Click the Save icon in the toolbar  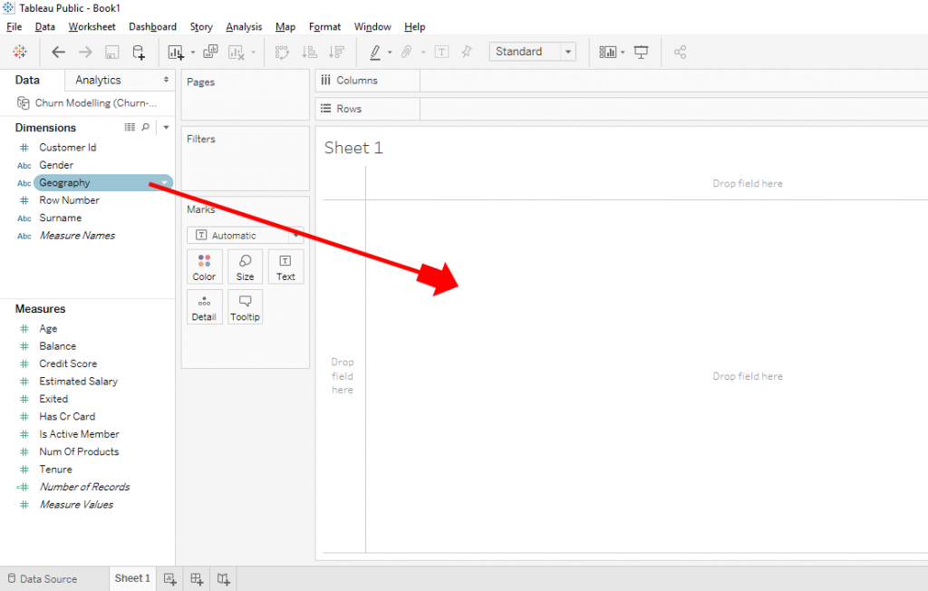coord(112,52)
